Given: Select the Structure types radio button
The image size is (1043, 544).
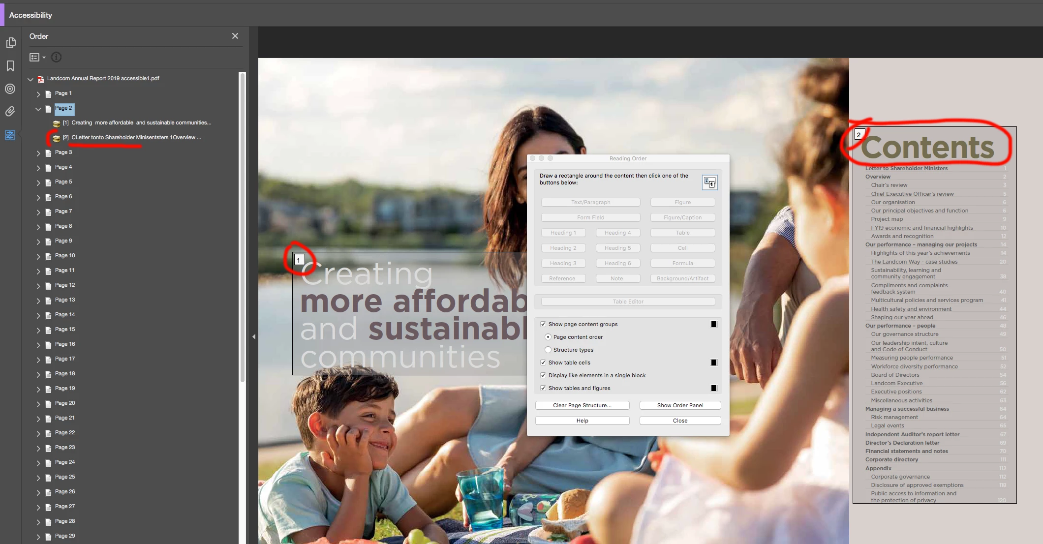Looking at the screenshot, I should click(x=548, y=350).
